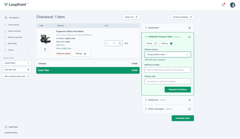Click the Ergonomic Office Chair Mesh title
The image size is (240, 139).
[70, 32]
